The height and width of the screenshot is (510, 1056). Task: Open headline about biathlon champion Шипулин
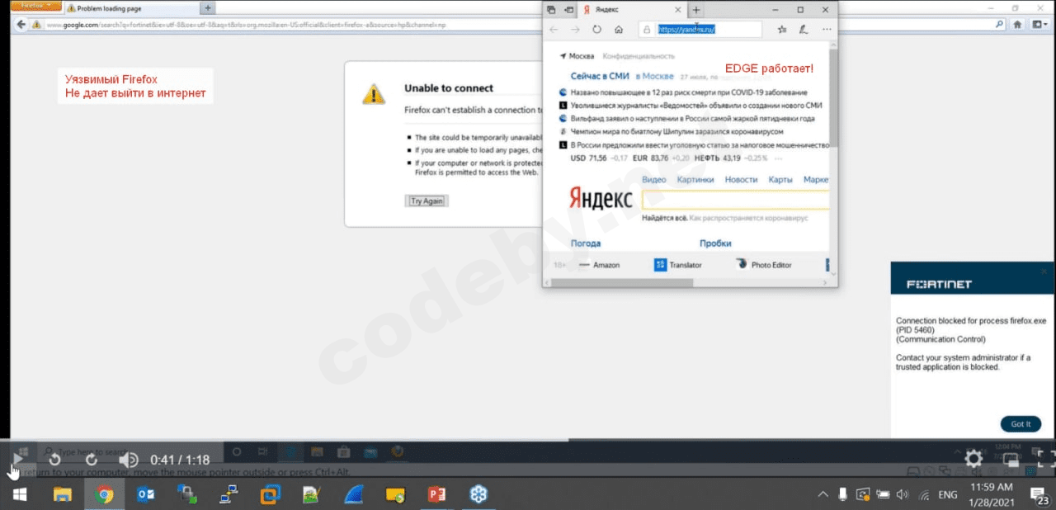pyautogui.click(x=676, y=132)
